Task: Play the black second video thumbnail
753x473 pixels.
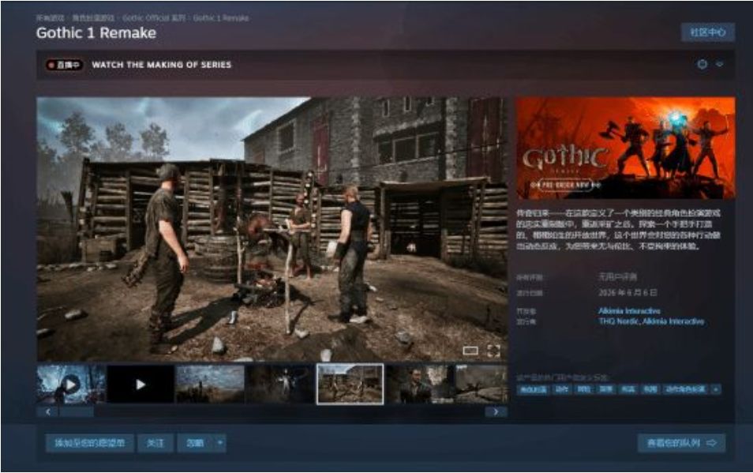Action: click(x=140, y=384)
